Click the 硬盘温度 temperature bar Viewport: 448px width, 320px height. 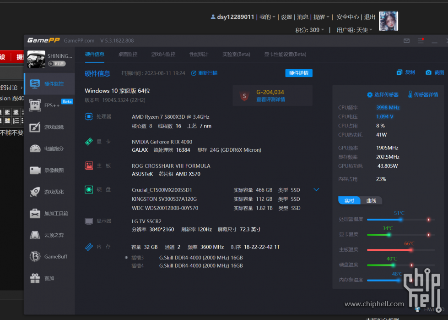point(401,265)
